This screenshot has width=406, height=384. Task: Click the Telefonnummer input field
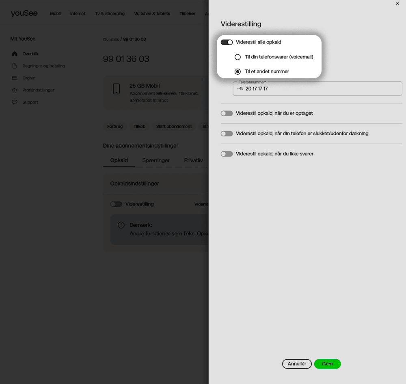point(321,89)
